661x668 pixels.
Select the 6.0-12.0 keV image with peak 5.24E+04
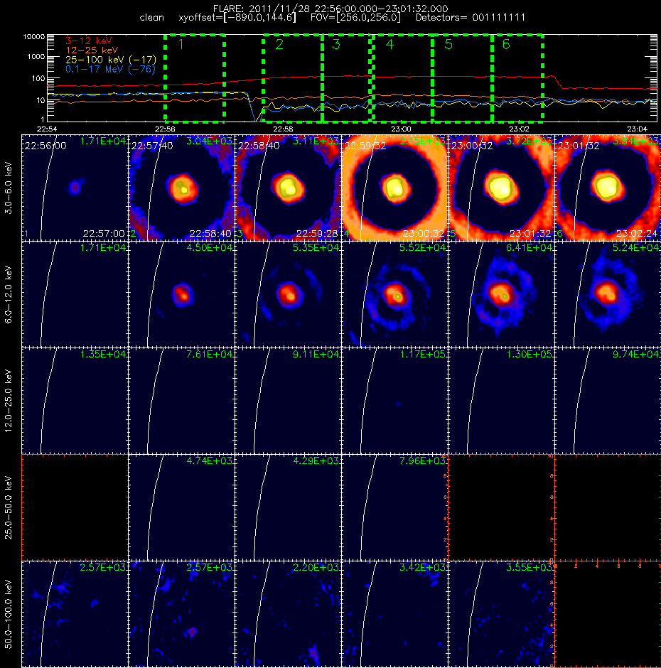tap(608, 294)
